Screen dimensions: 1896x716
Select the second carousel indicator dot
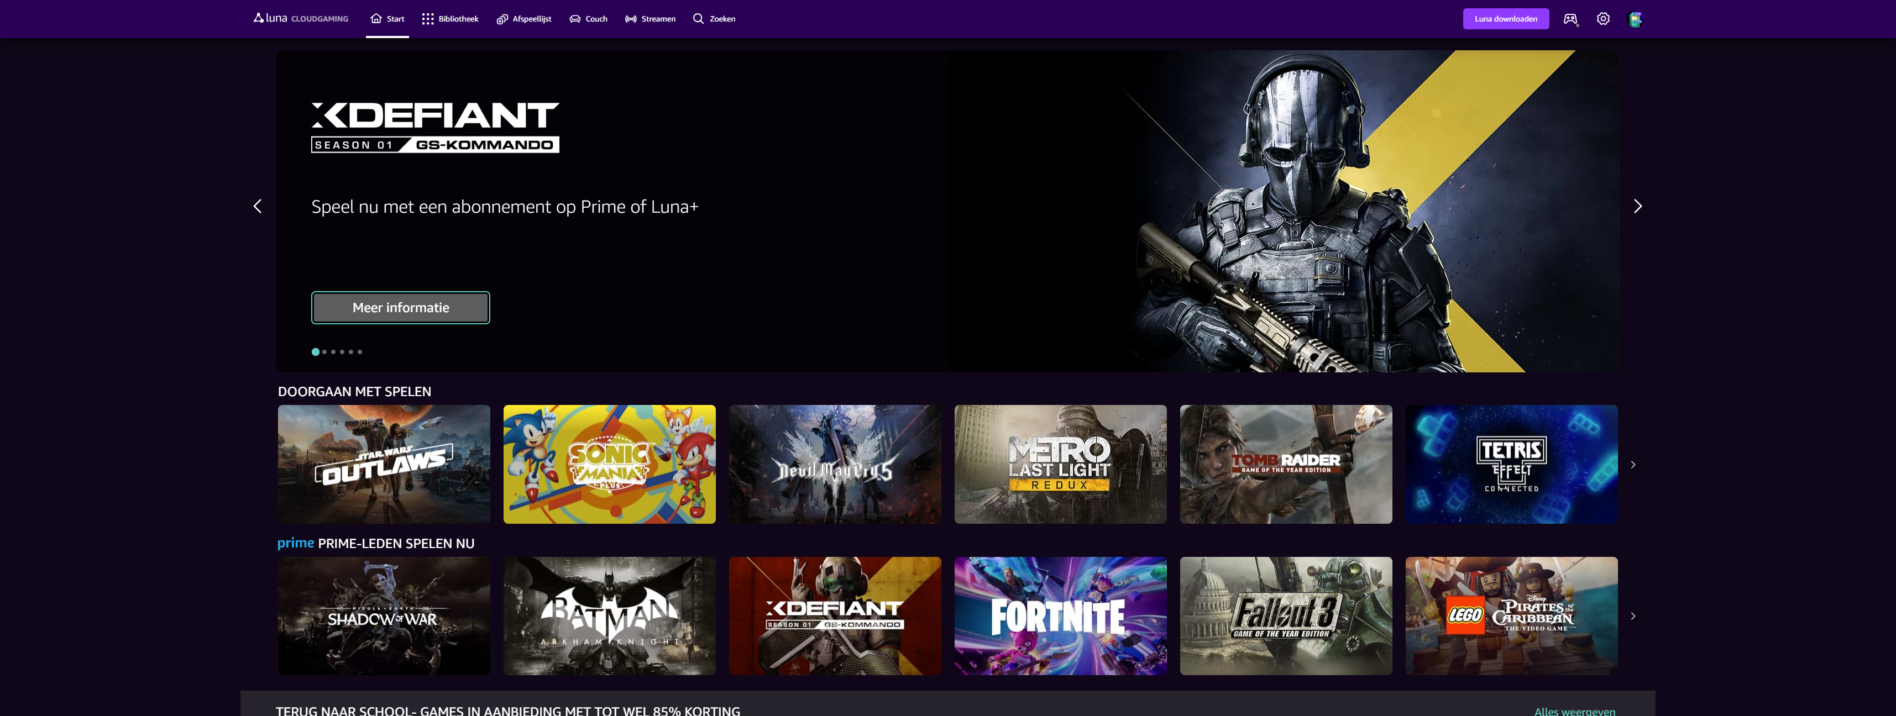(324, 352)
